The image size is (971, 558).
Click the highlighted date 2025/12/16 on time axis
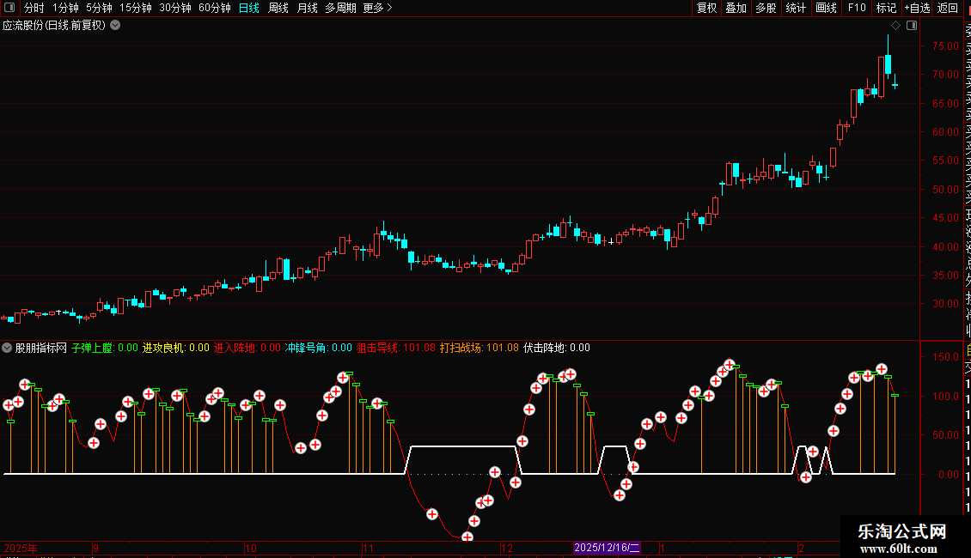pos(607,548)
